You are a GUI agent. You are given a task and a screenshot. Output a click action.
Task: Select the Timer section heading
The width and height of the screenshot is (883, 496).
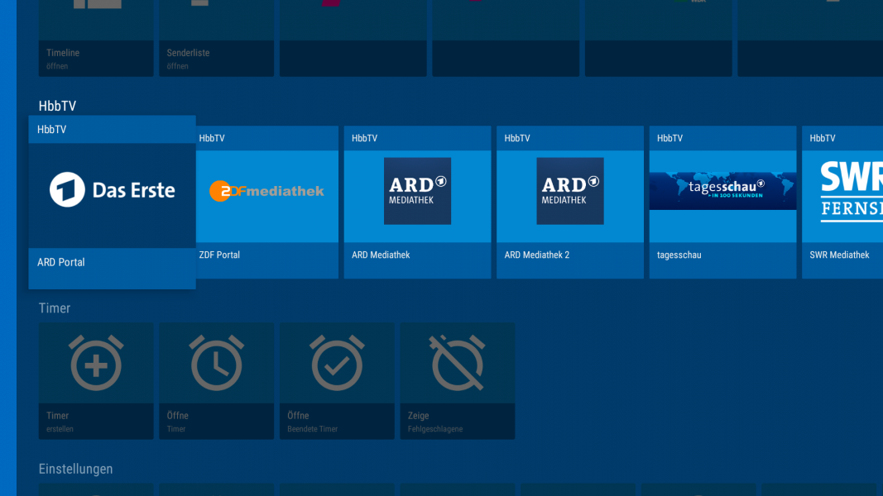[55, 308]
